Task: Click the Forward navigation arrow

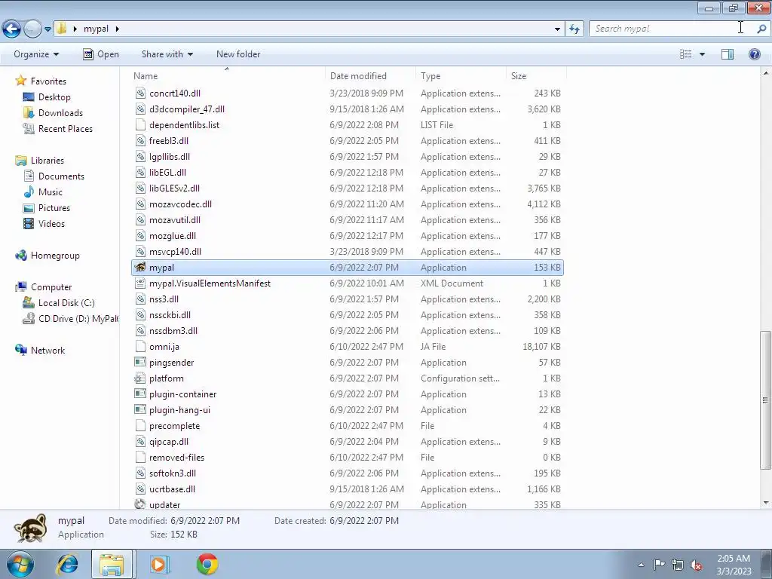Action: click(x=32, y=29)
